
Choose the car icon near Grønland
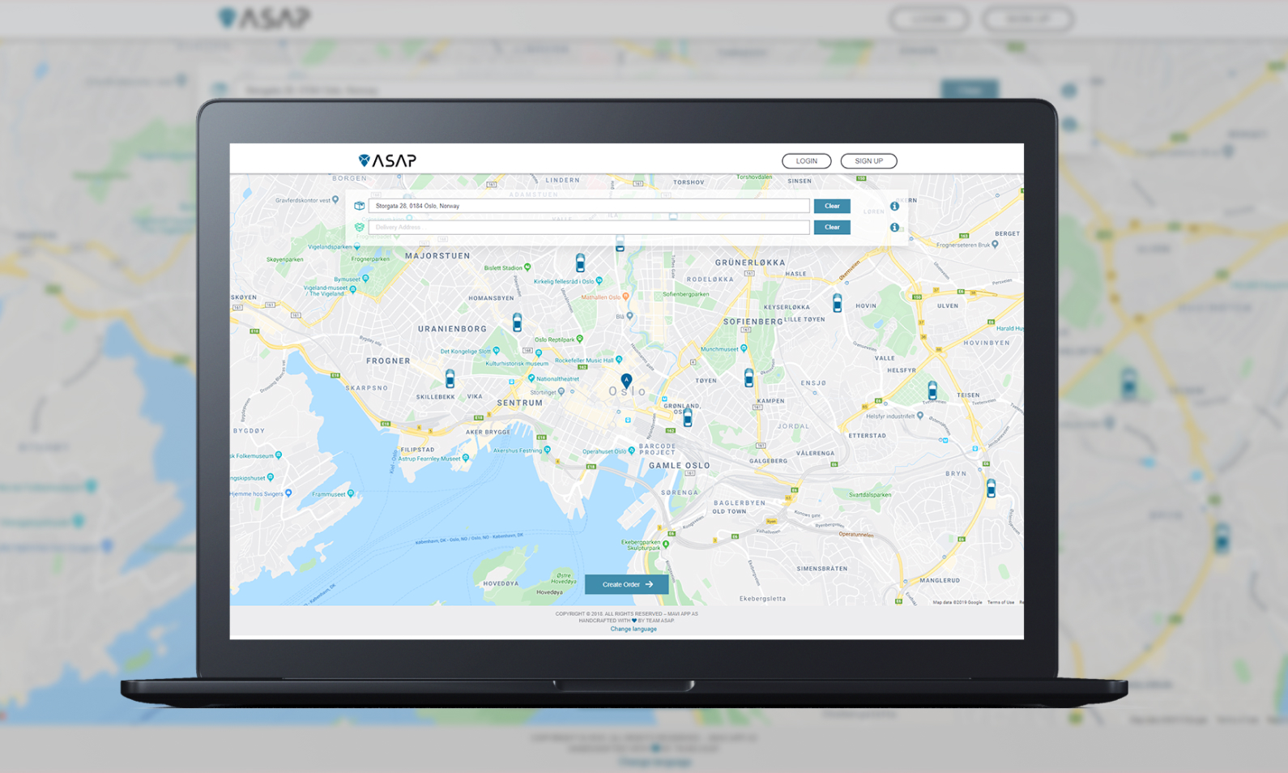pos(688,417)
